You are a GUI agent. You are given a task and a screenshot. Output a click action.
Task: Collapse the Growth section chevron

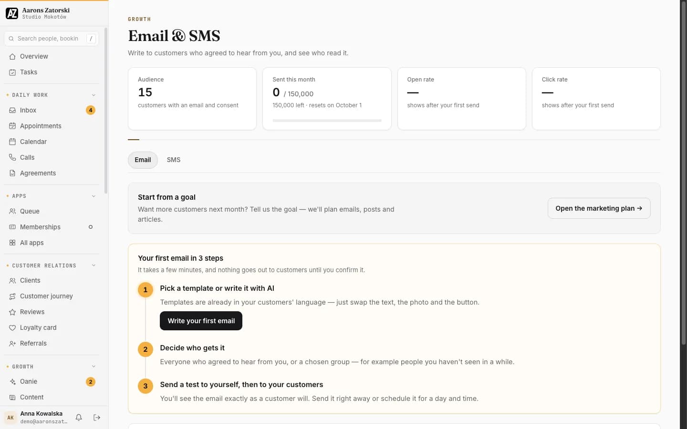94,367
